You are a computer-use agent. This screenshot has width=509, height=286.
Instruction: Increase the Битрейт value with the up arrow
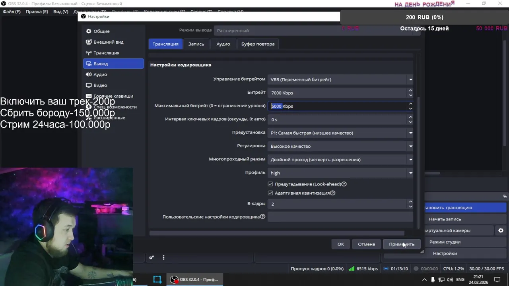(x=410, y=91)
